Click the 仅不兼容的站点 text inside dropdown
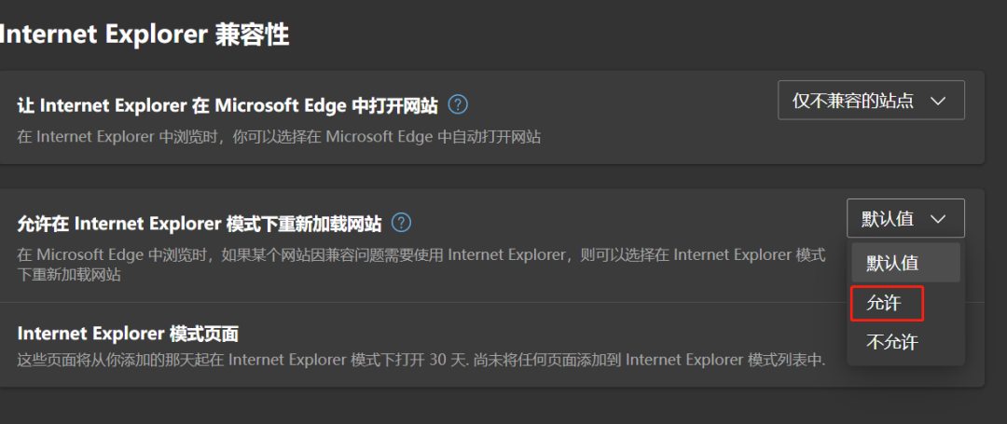Image resolution: width=1007 pixels, height=424 pixels. tap(852, 101)
